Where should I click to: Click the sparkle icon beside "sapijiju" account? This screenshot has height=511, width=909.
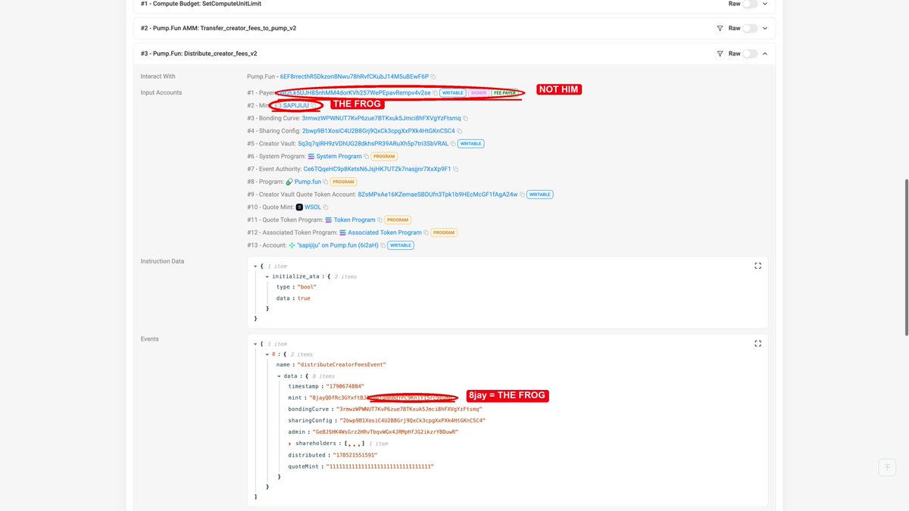click(292, 245)
